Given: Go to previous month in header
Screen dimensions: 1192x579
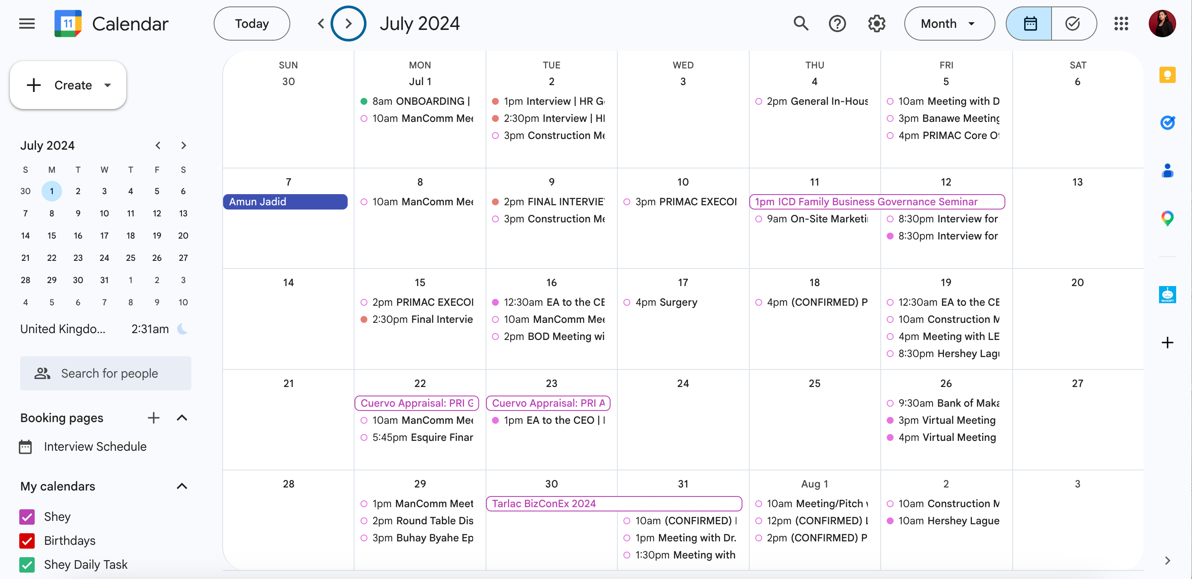Looking at the screenshot, I should (321, 24).
